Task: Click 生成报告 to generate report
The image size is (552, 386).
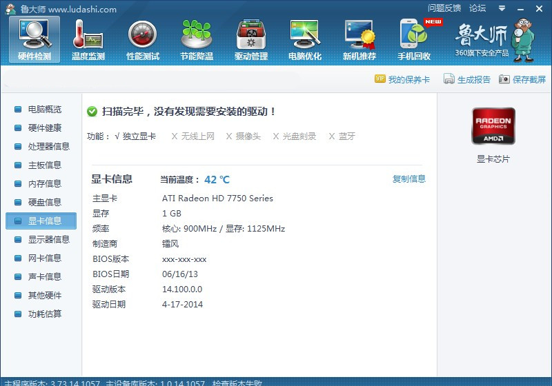Action: (x=467, y=80)
